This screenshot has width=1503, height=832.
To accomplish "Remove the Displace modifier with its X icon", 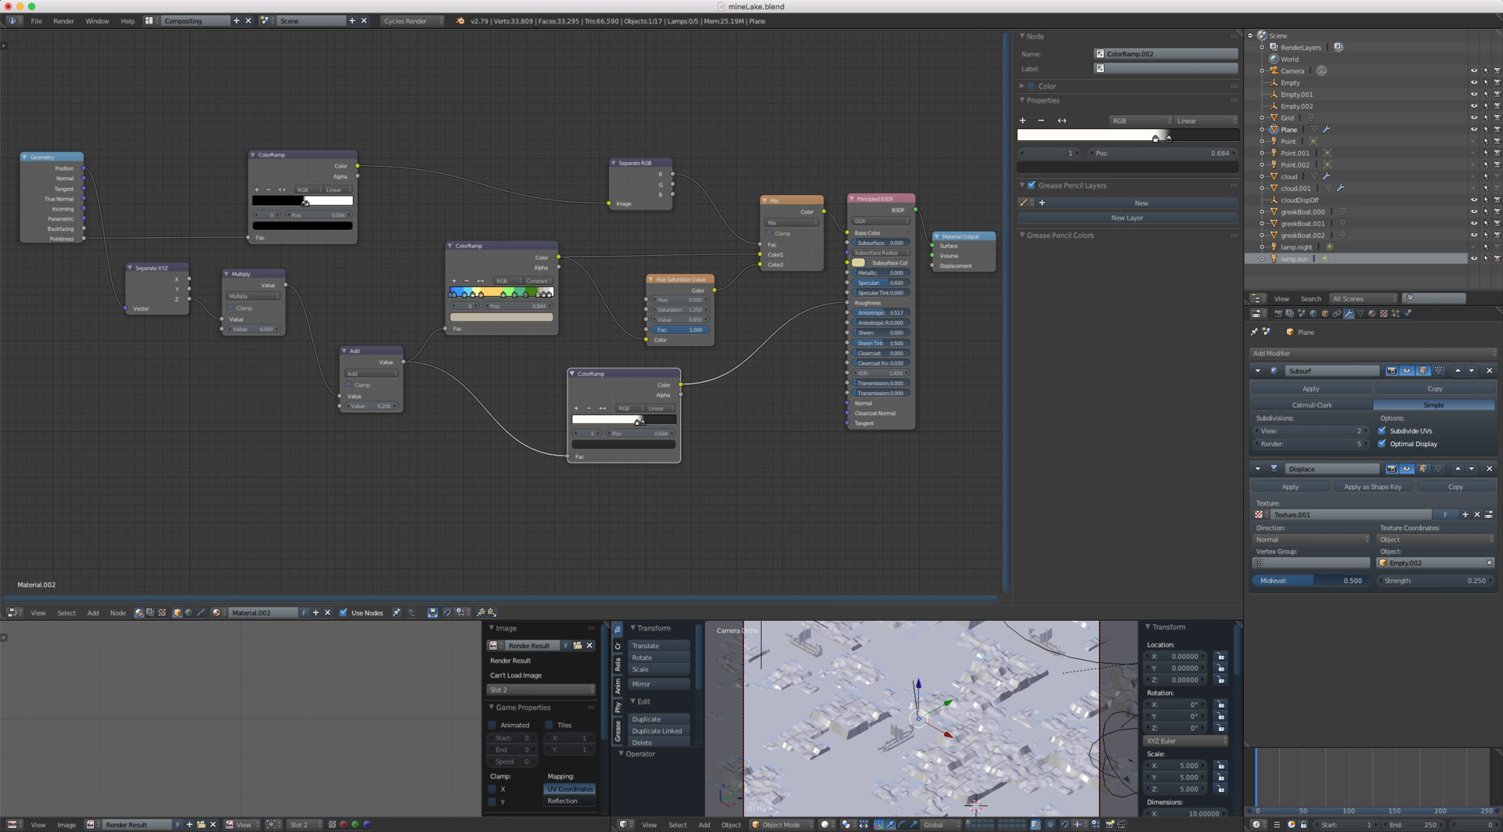I will click(x=1489, y=469).
